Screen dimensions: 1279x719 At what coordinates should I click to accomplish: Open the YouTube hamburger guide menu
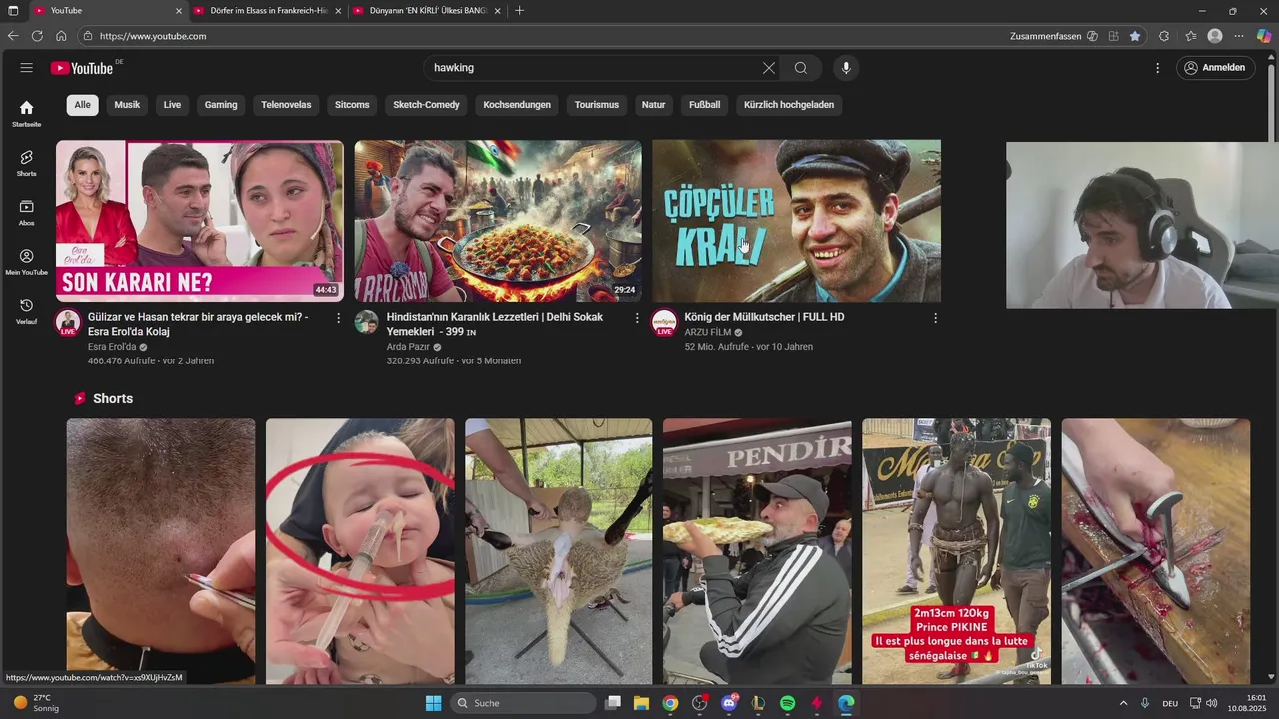(x=27, y=68)
